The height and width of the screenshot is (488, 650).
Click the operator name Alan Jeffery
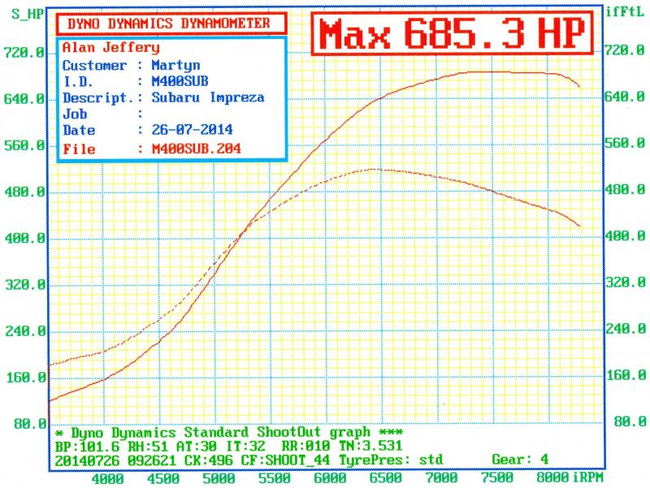click(110, 48)
